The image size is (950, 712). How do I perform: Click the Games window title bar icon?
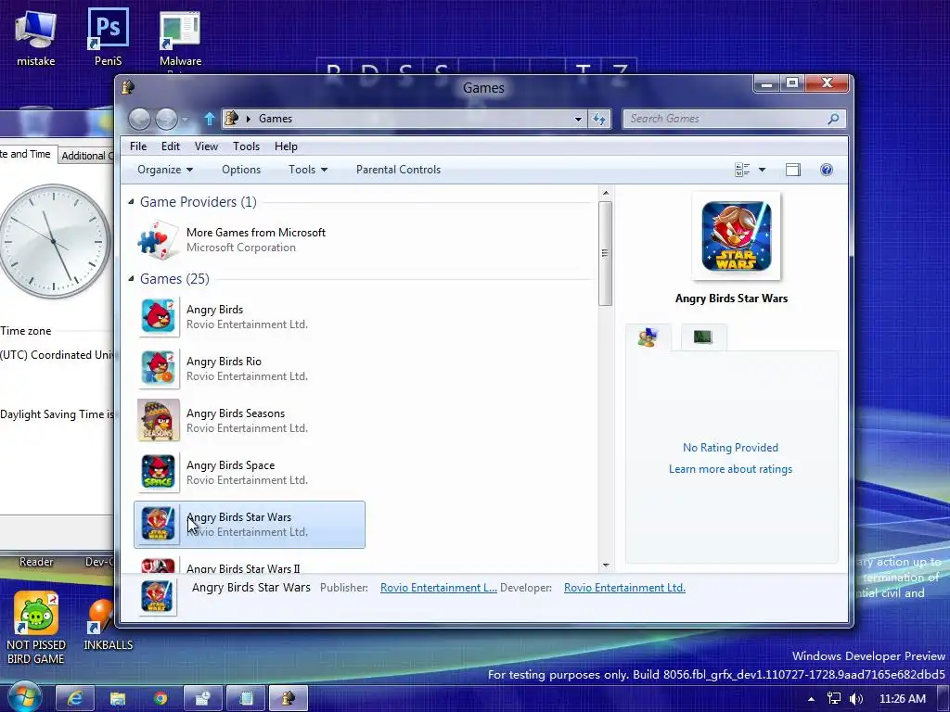[x=128, y=87]
